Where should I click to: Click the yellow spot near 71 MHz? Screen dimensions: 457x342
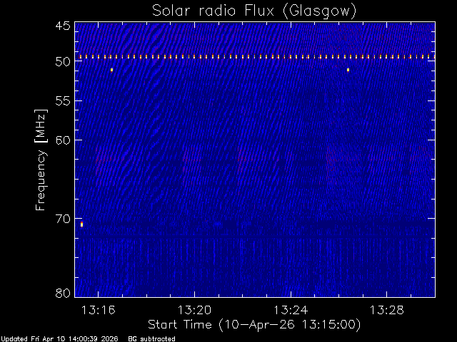(81, 224)
